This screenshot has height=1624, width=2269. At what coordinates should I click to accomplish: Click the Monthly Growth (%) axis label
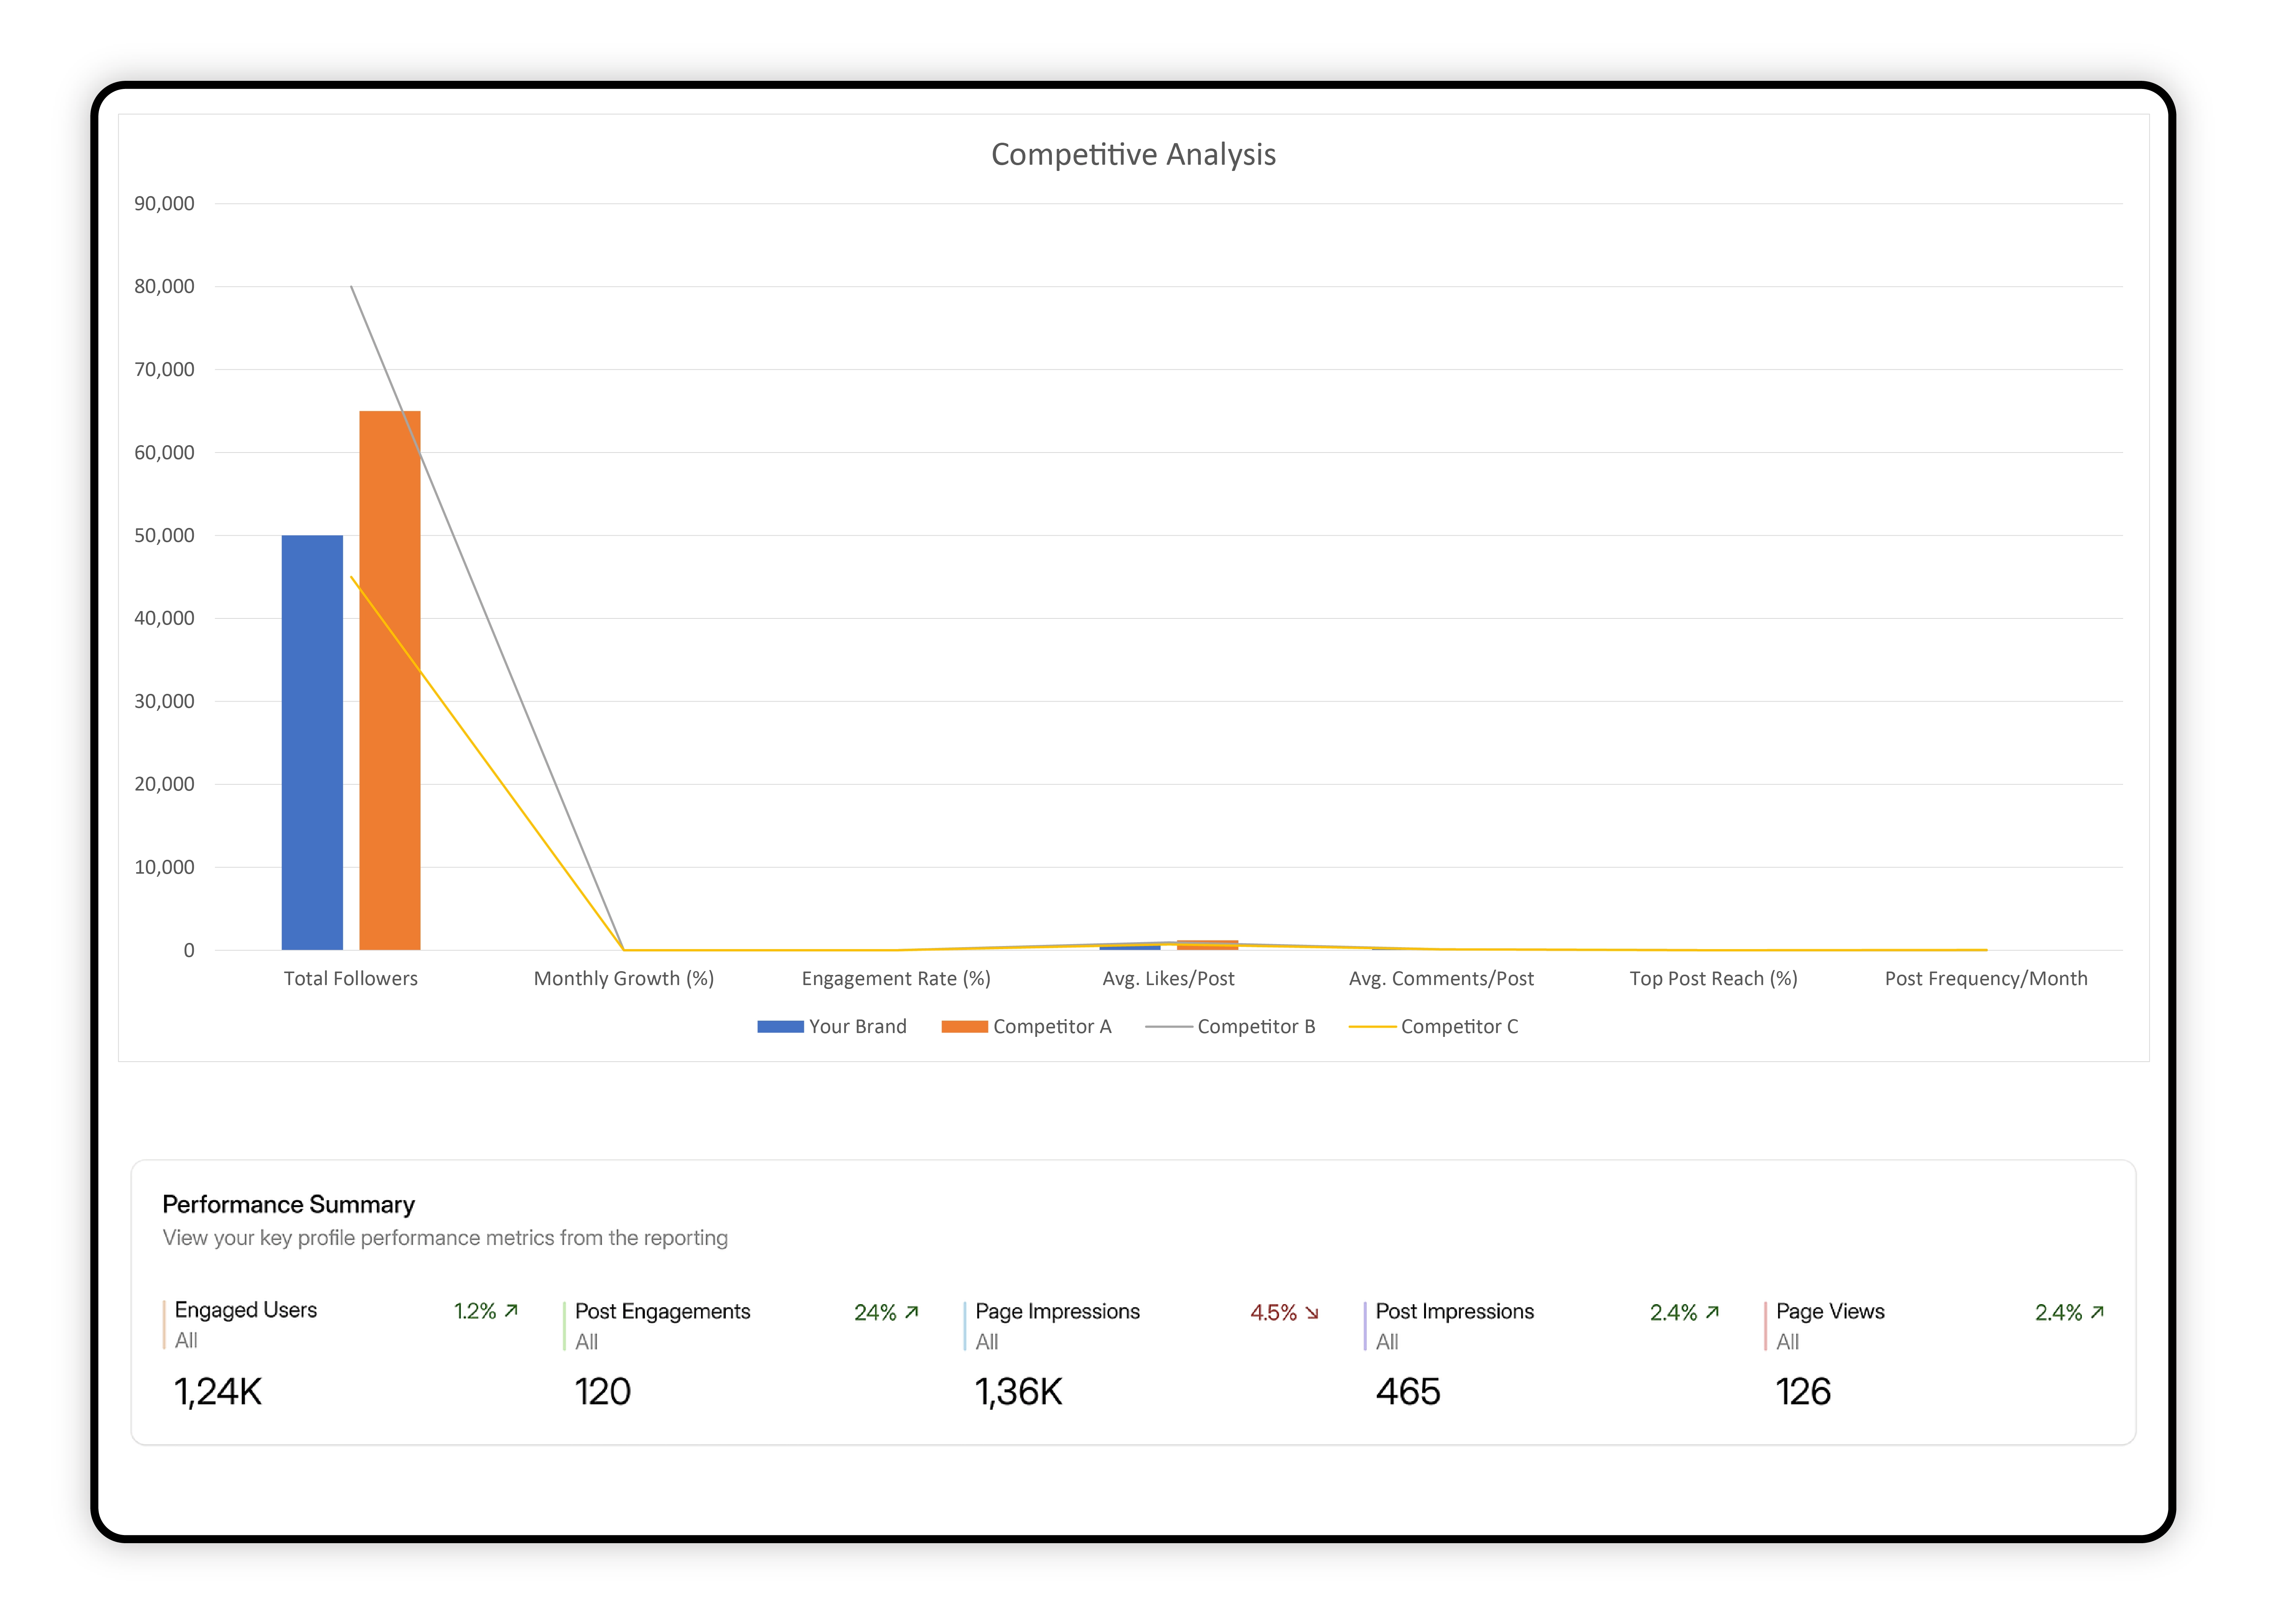(624, 979)
